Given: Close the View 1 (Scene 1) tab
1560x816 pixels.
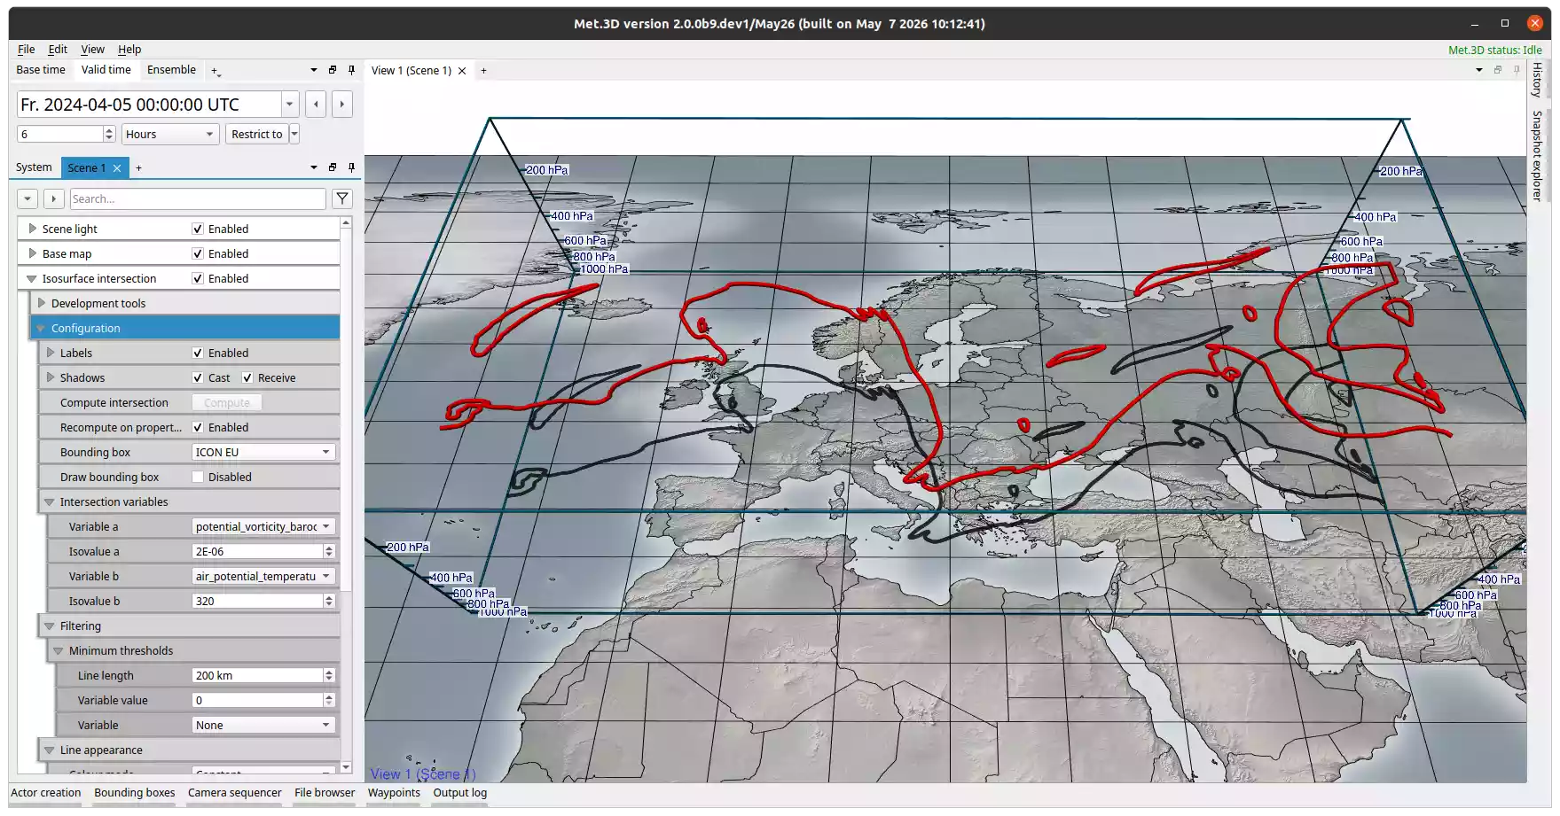Looking at the screenshot, I should click(x=462, y=71).
